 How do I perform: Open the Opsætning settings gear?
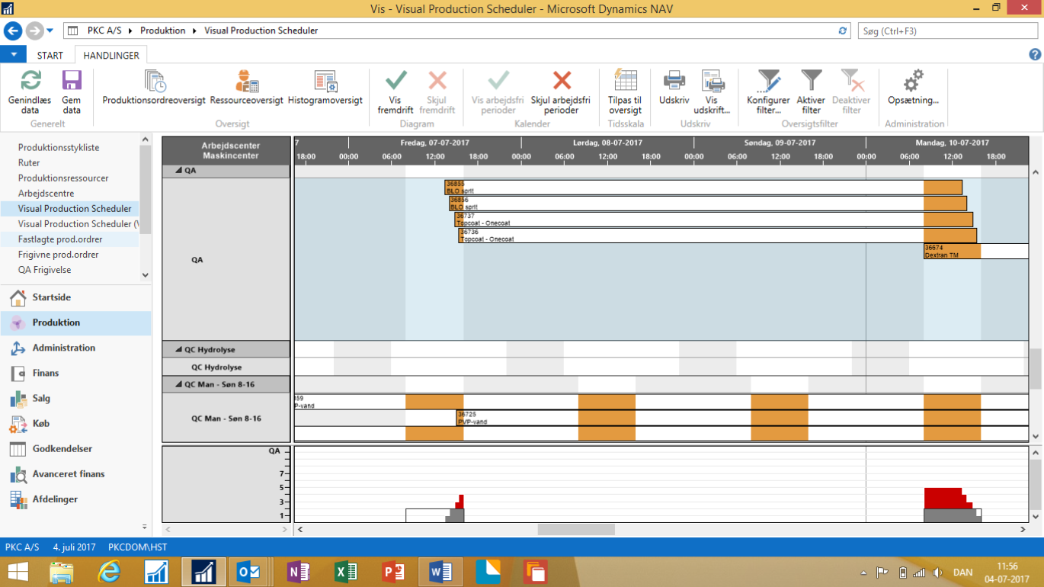click(x=913, y=82)
